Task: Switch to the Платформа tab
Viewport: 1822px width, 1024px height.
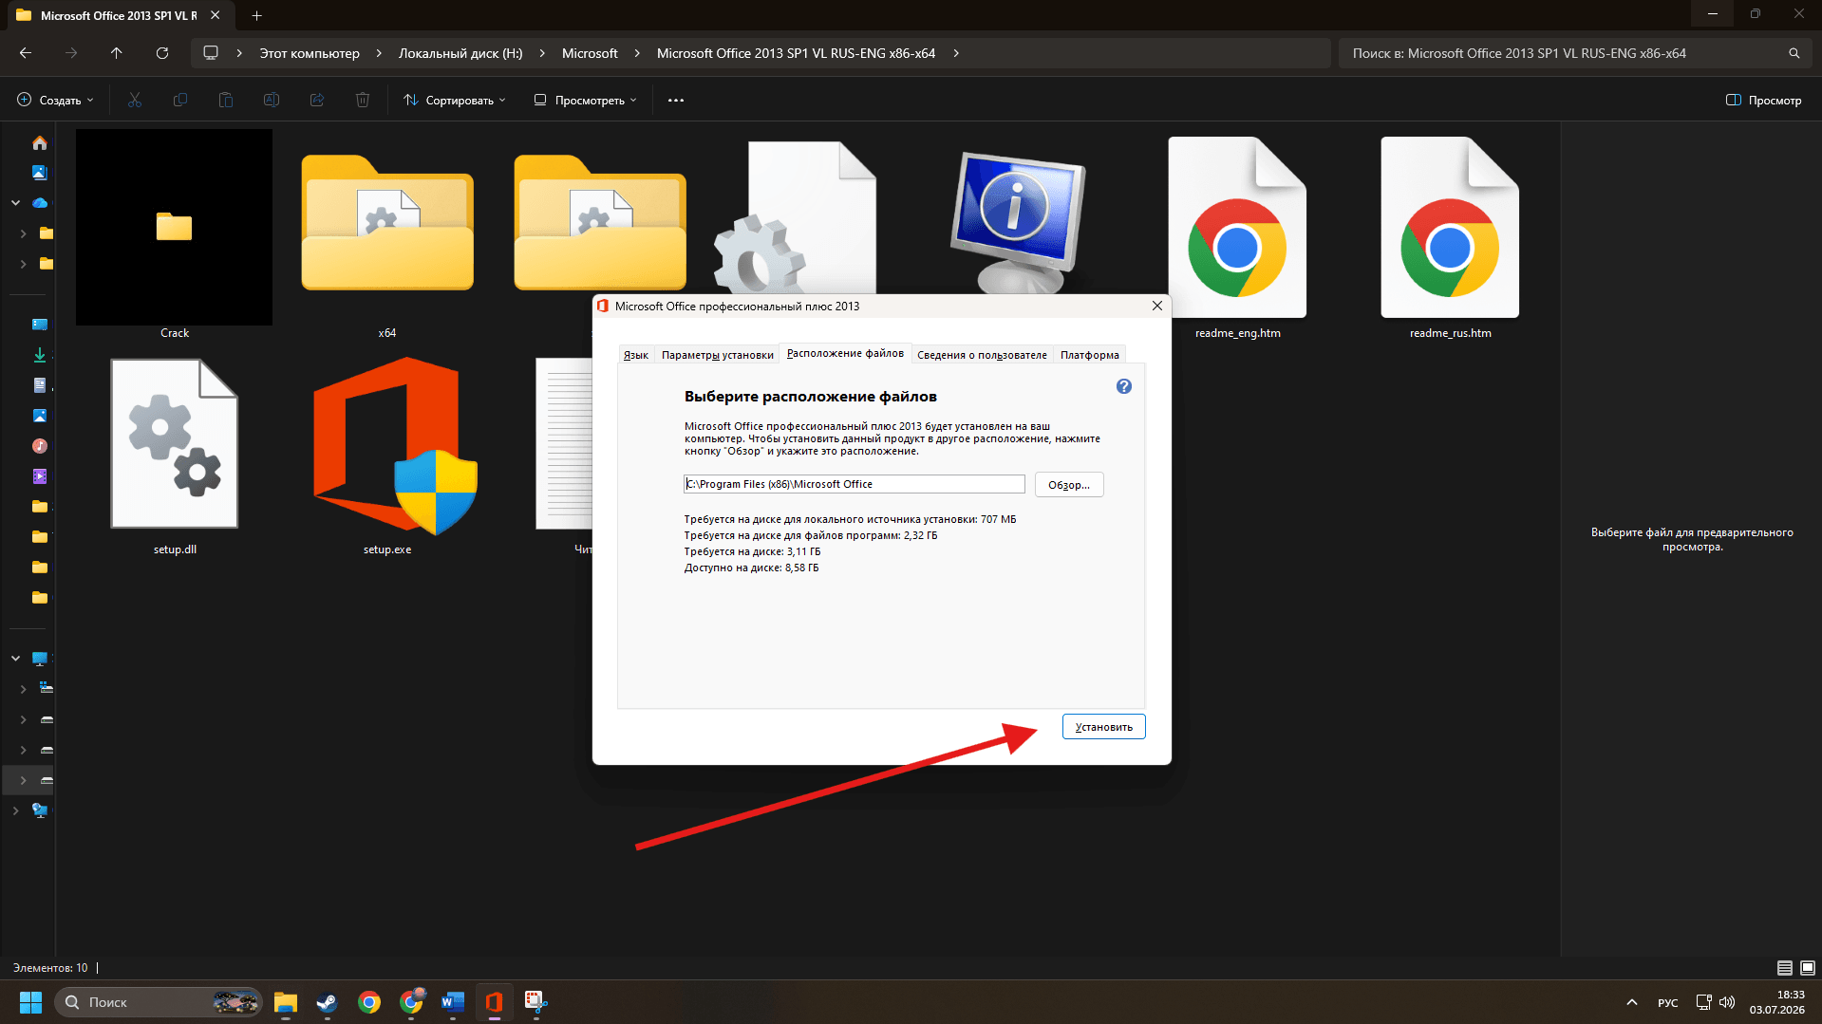Action: tap(1090, 355)
